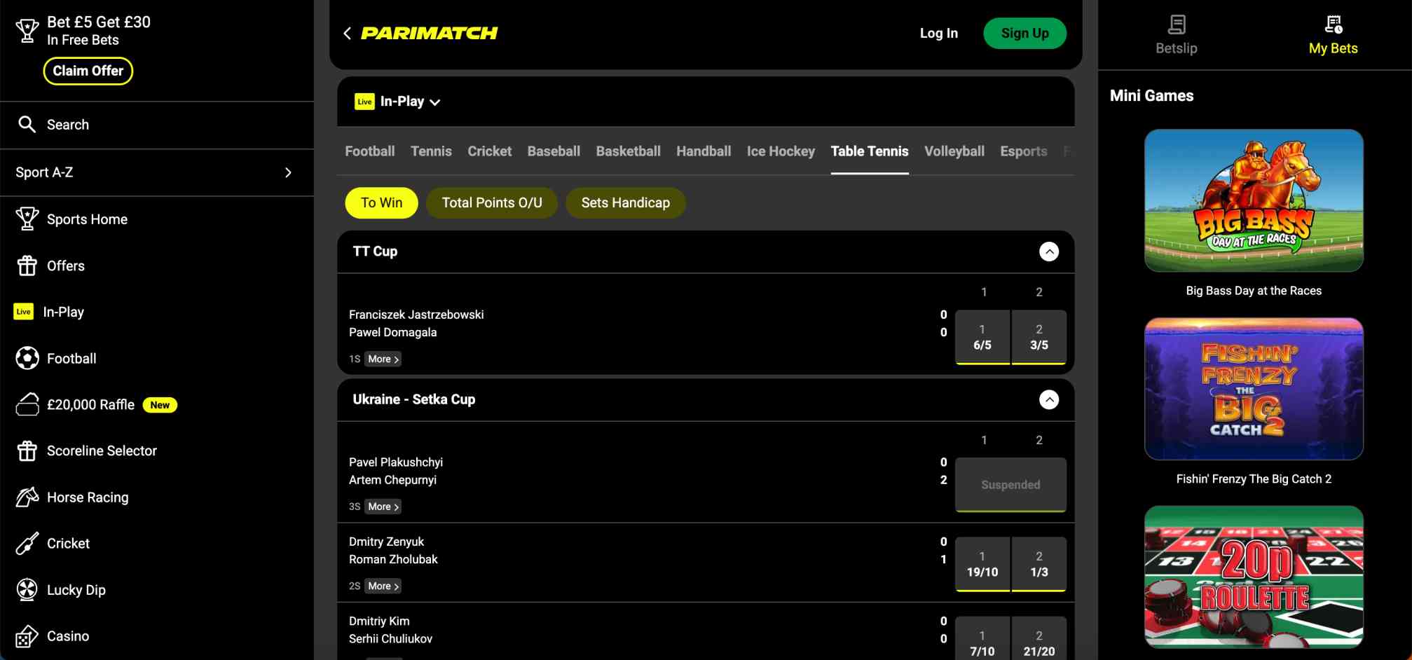1412x660 pixels.
Task: Open Search from the sidebar
Action: coord(67,124)
